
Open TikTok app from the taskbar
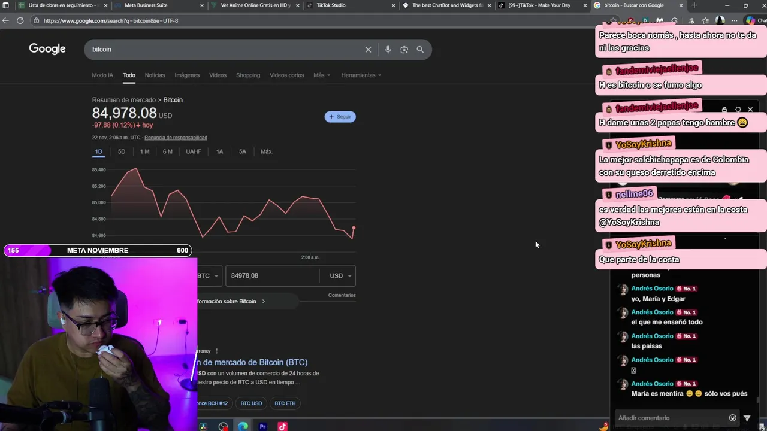pos(282,426)
